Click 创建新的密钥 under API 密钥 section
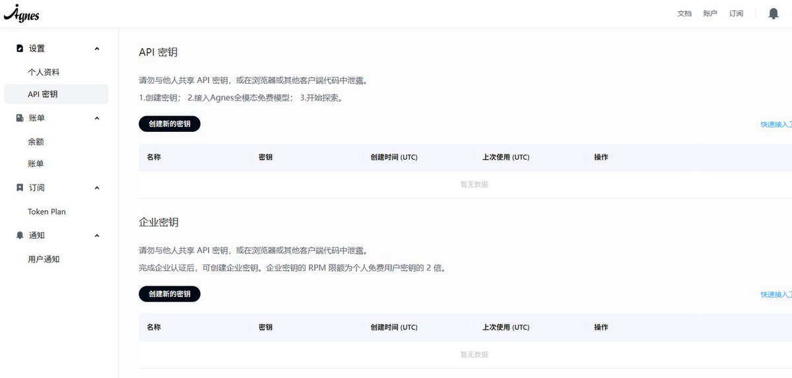The height and width of the screenshot is (378, 792). (x=170, y=124)
